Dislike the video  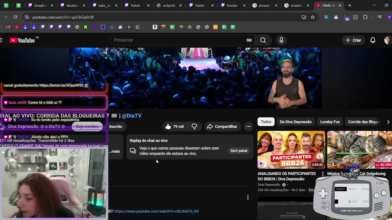(x=194, y=127)
